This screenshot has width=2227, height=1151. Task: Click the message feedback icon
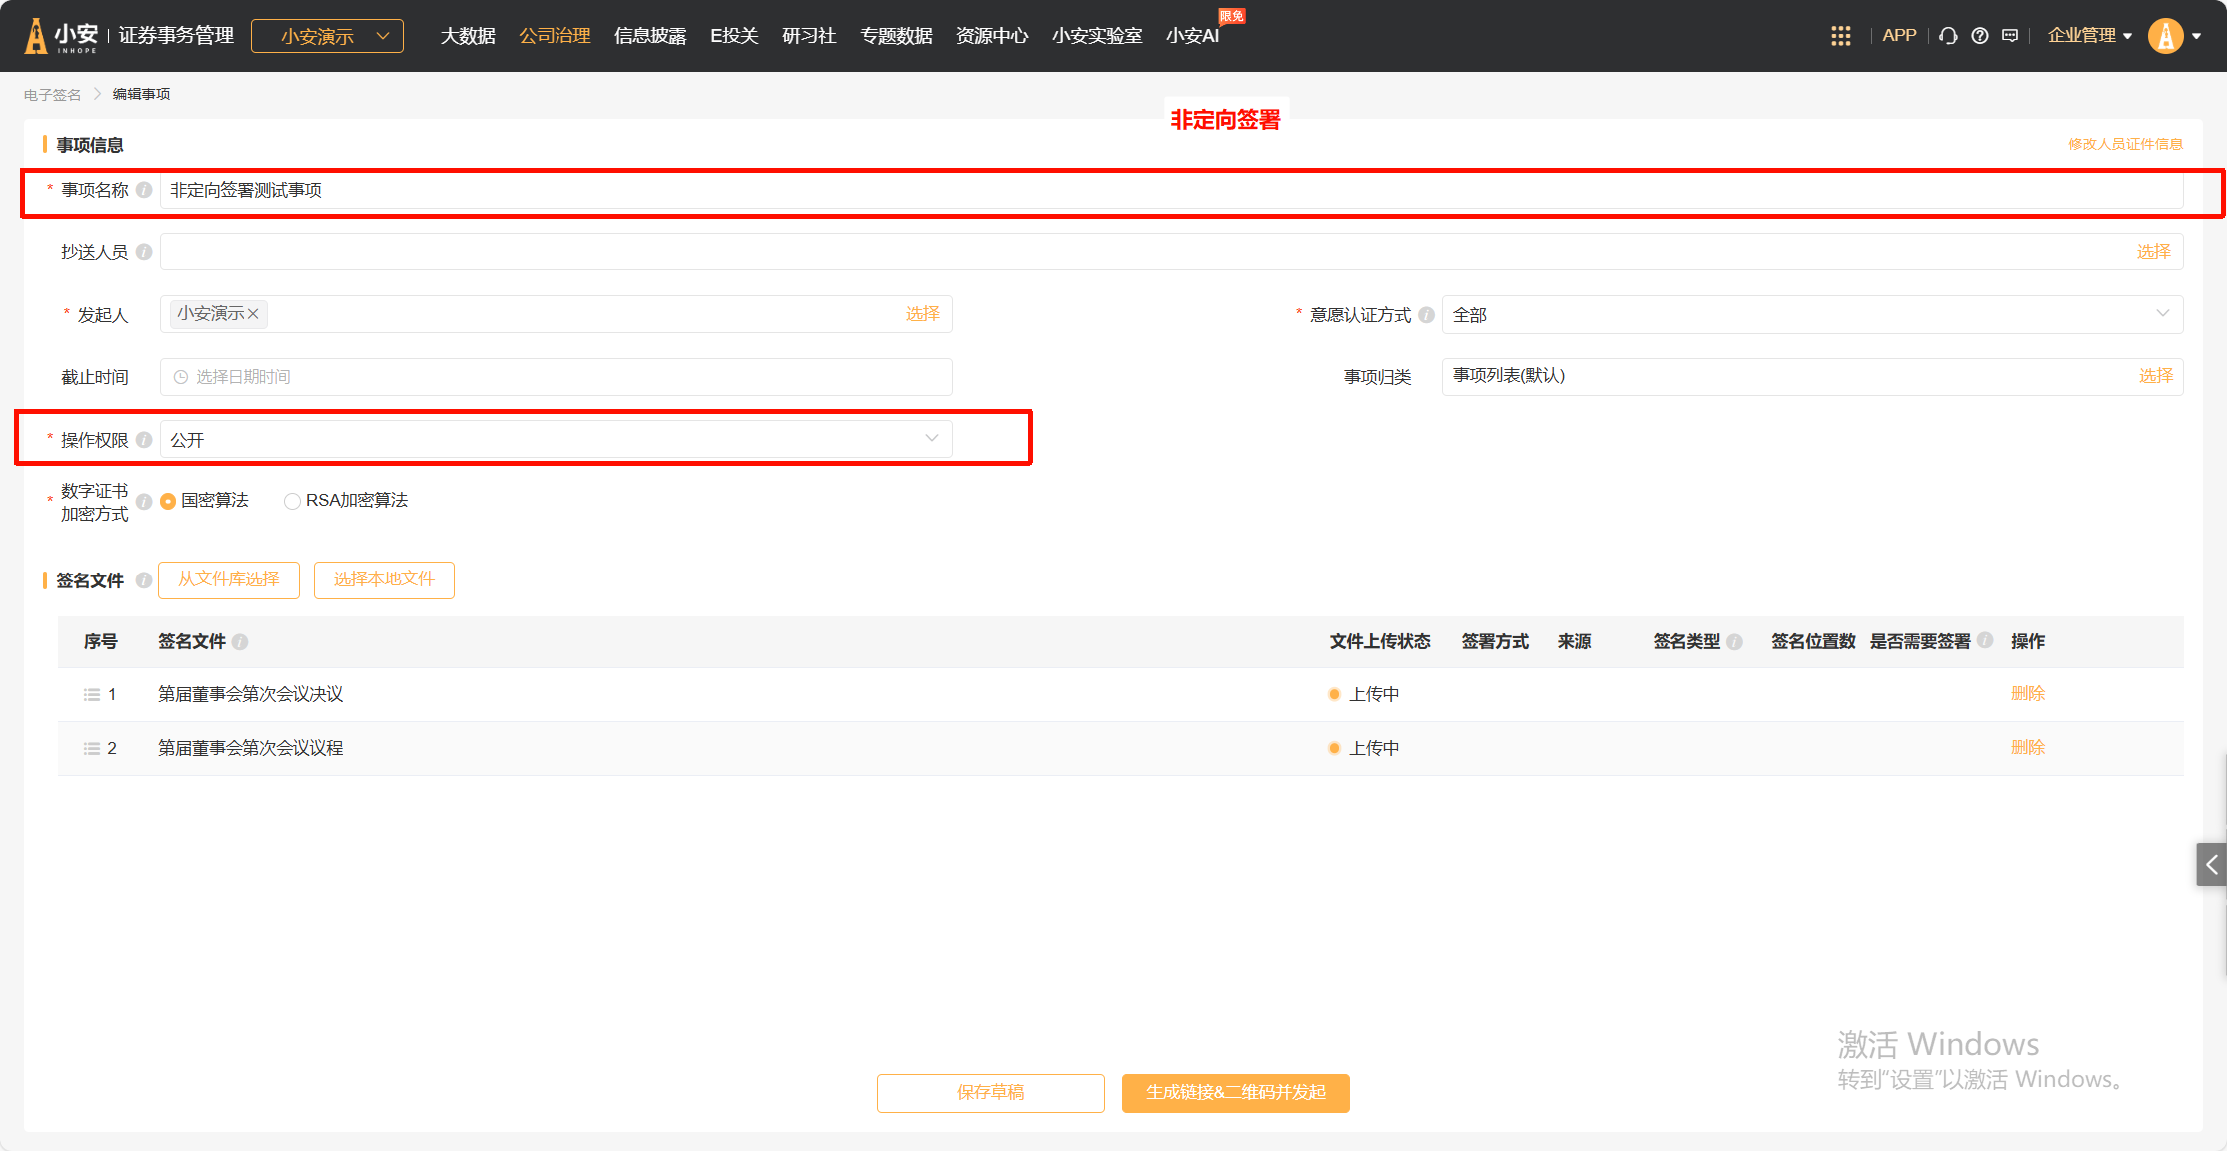(x=2010, y=36)
